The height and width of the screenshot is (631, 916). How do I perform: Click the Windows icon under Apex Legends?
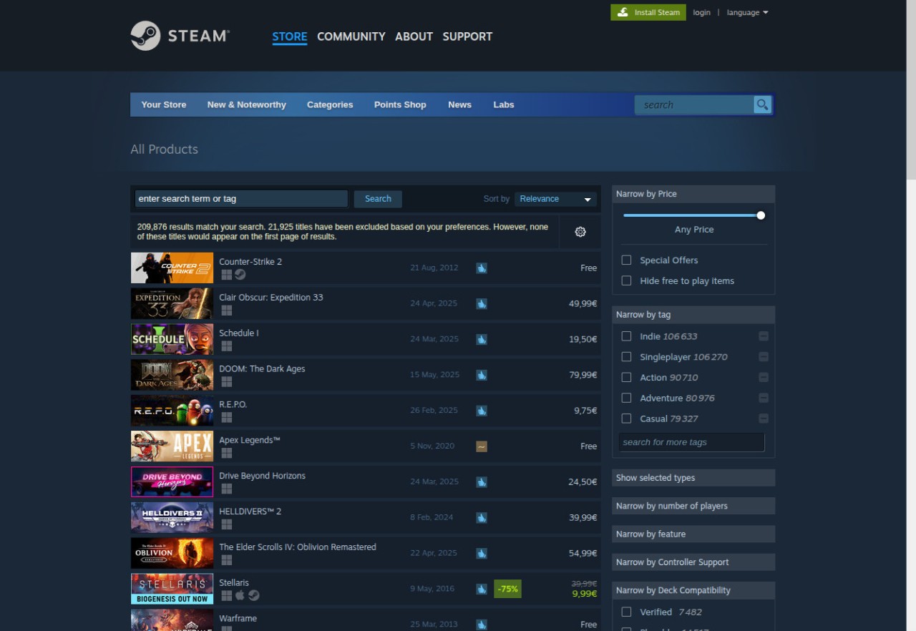point(226,454)
